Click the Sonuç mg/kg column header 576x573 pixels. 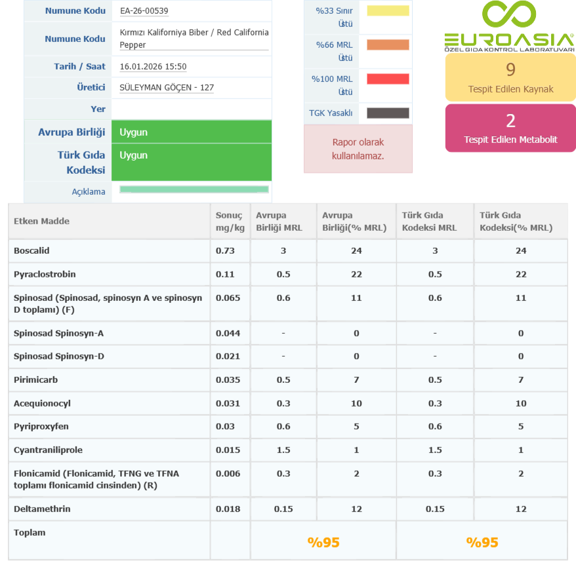tap(229, 221)
